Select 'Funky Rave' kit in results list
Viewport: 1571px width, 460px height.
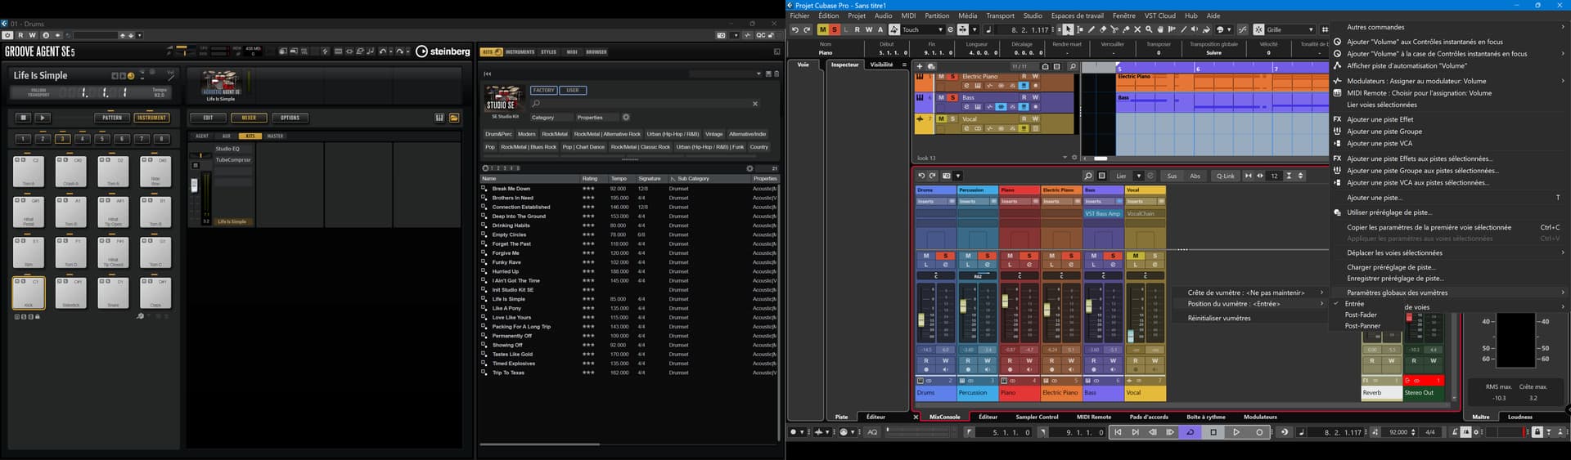click(x=628, y=262)
